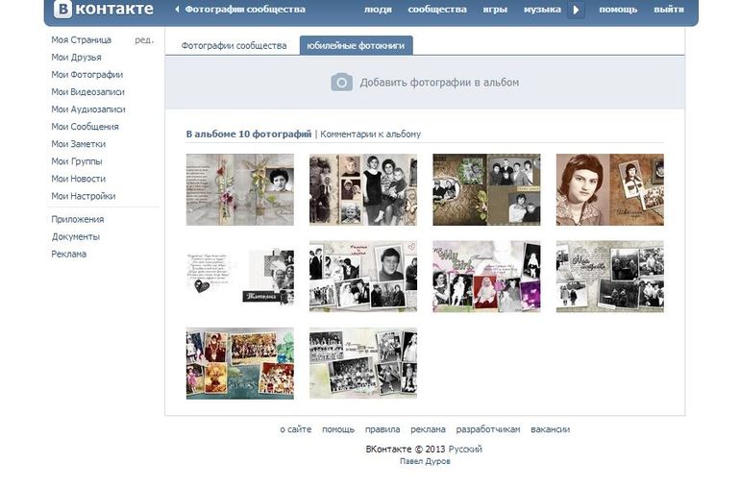Open first album photo with woman portrait
Image resolution: width=740 pixels, height=487 pixels.
tap(239, 189)
